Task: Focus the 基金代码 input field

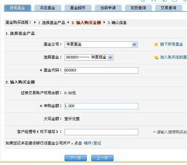Action: tap(101, 70)
